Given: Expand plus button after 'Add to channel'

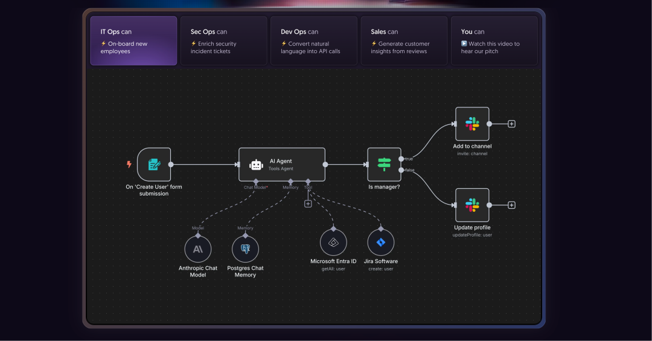Looking at the screenshot, I should coord(511,124).
